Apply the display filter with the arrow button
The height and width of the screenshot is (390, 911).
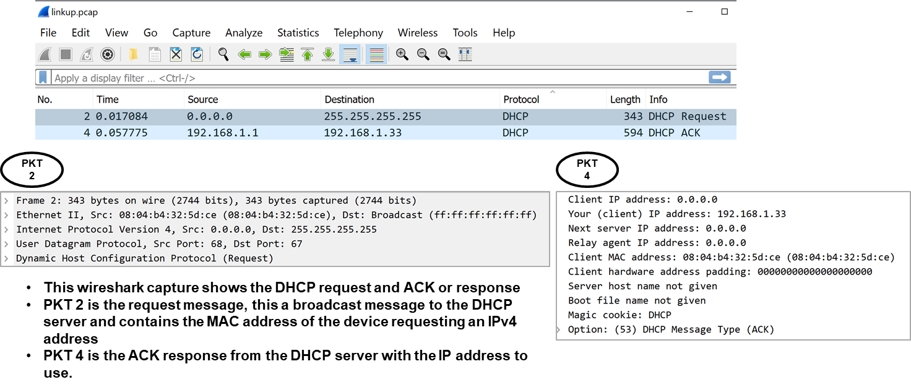pos(719,77)
